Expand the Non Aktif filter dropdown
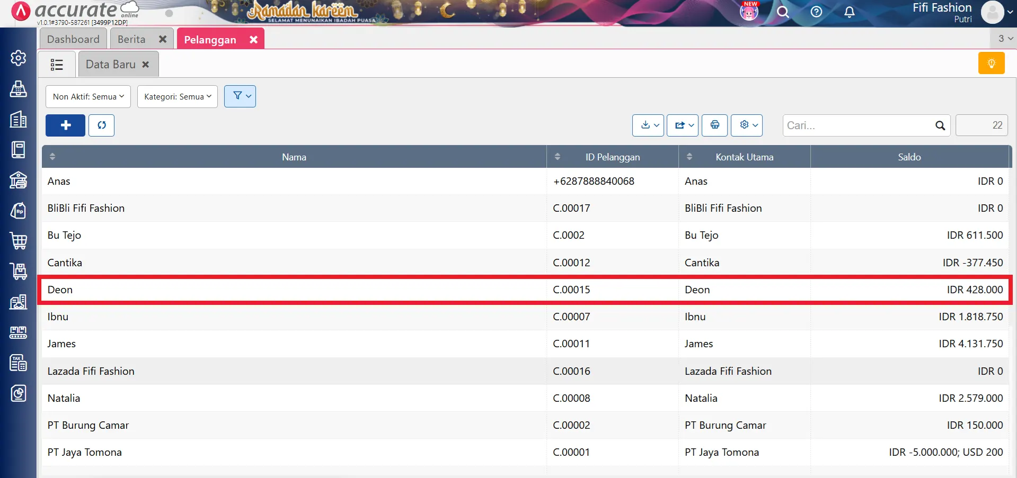The width and height of the screenshot is (1017, 478). coord(88,96)
